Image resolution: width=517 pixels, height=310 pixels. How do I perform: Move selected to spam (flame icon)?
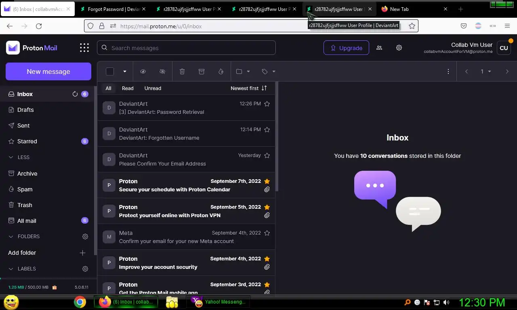tap(221, 71)
